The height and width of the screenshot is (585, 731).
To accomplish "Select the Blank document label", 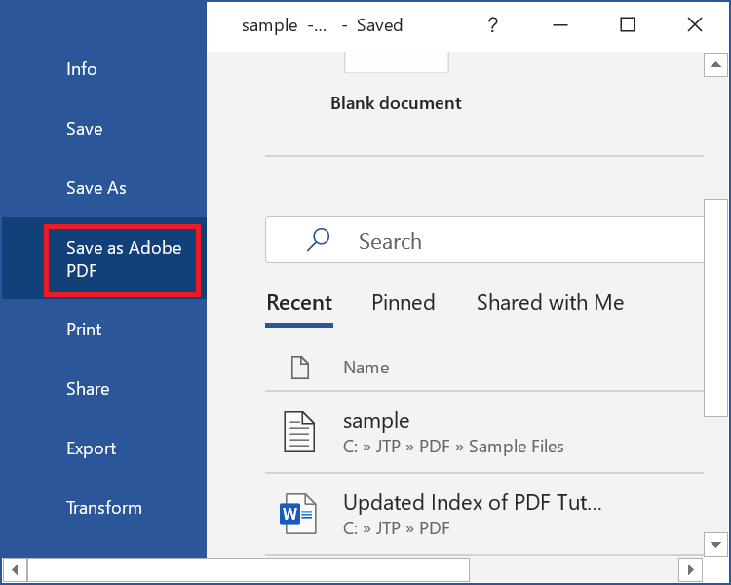I will [x=396, y=103].
